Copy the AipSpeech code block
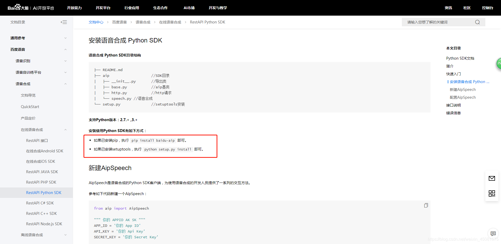501x244 pixels. 426,205
